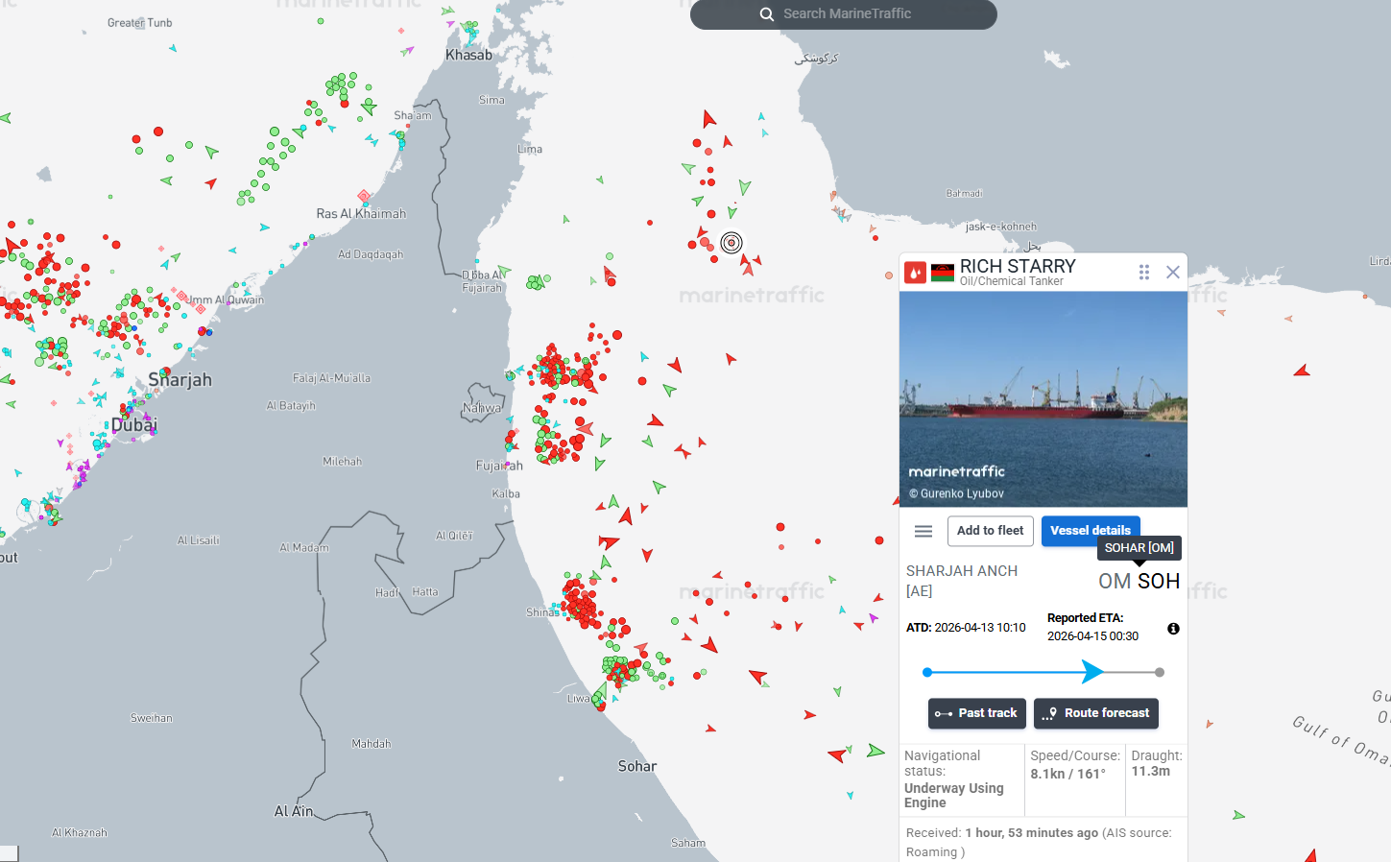Click the info icon next to Reported ETA
Image resolution: width=1391 pixels, height=862 pixels.
(1173, 629)
